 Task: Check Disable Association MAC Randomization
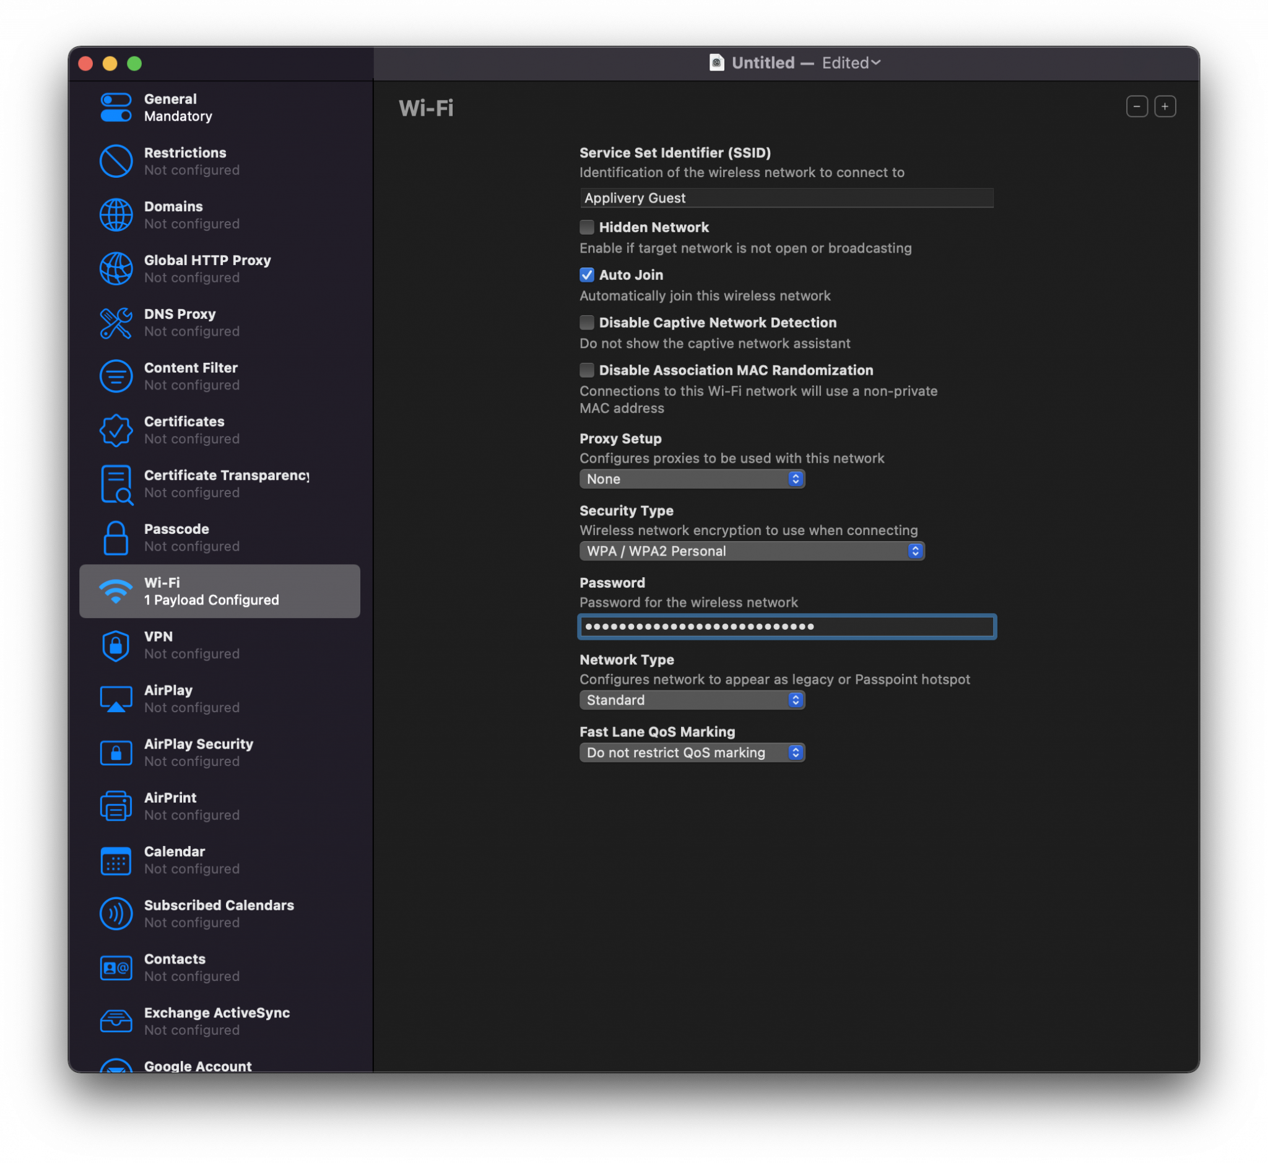[x=586, y=370]
